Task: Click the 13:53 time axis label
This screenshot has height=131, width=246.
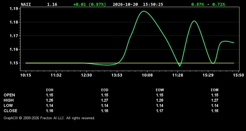Action: pos(117,75)
